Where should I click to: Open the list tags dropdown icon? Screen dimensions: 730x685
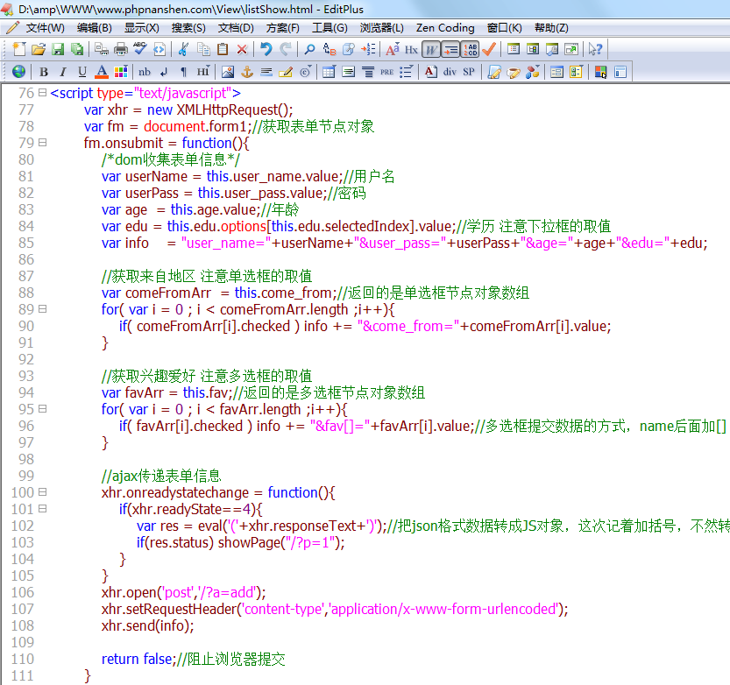(x=406, y=72)
